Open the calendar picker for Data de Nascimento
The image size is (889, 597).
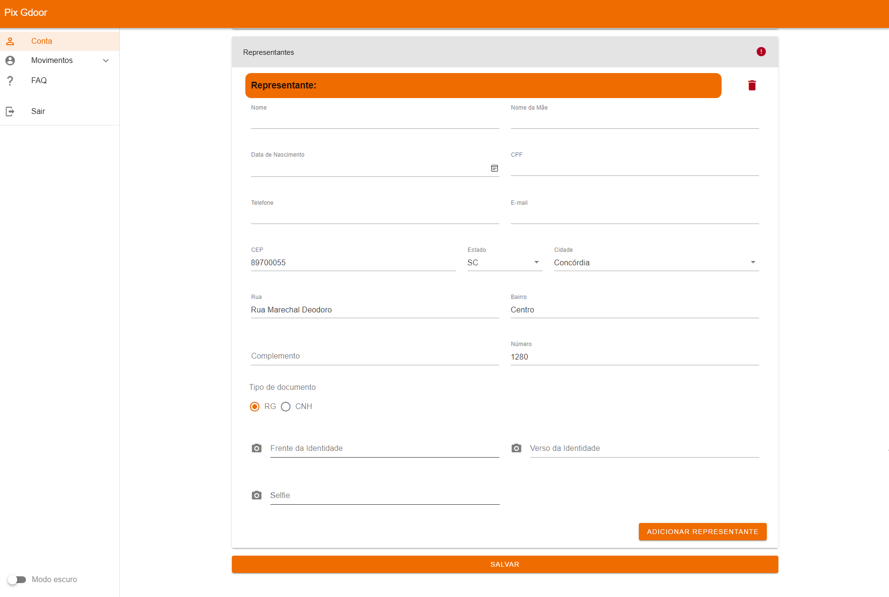click(x=495, y=168)
